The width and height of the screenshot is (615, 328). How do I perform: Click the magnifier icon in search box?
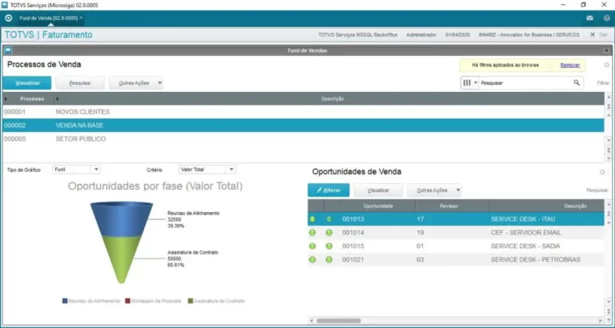tap(577, 82)
